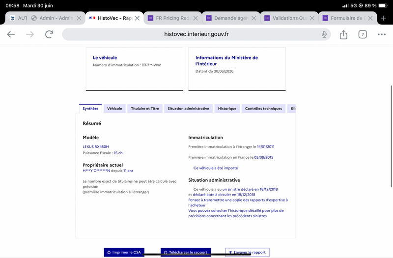Open the Titulaire et Titre tab
This screenshot has height=258, width=393.
(x=145, y=109)
